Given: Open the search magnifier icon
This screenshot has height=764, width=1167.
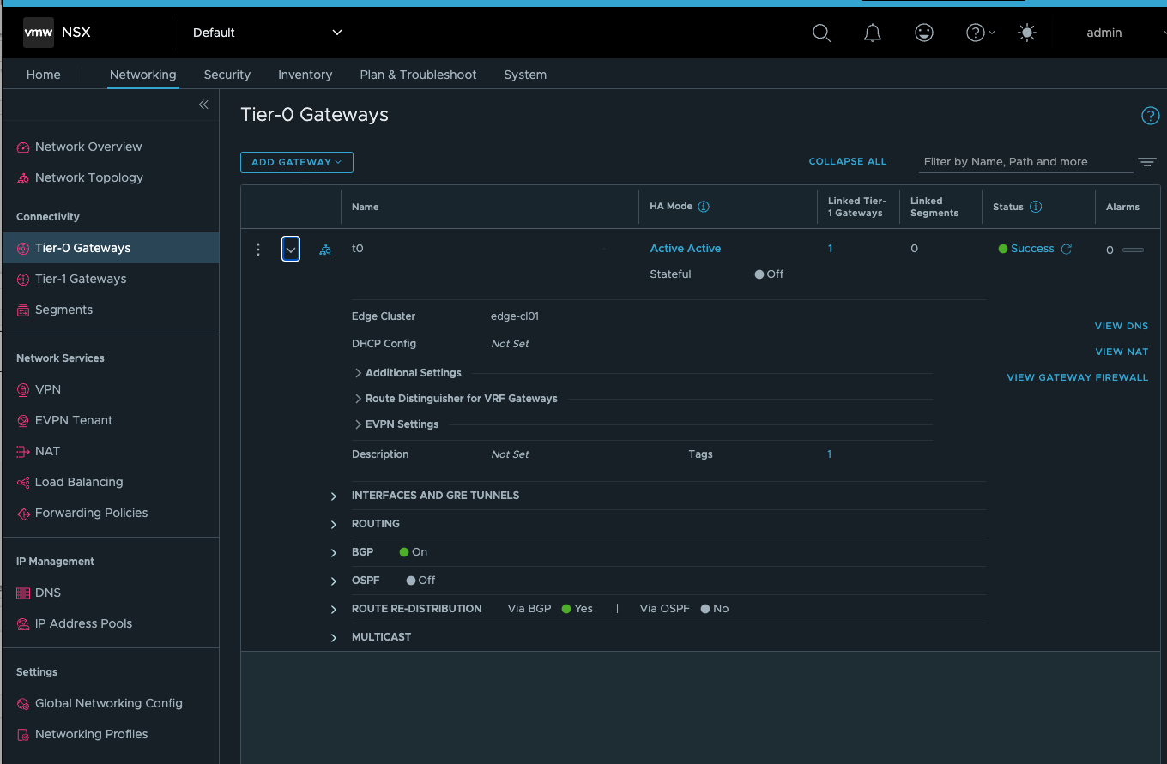Looking at the screenshot, I should (x=821, y=33).
